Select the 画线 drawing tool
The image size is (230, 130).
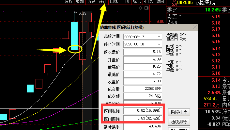114,2
